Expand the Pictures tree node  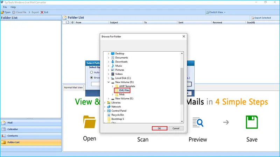pos(108,70)
